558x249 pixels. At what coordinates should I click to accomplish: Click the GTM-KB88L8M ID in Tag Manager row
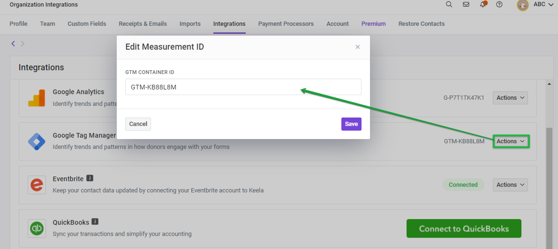(x=464, y=141)
